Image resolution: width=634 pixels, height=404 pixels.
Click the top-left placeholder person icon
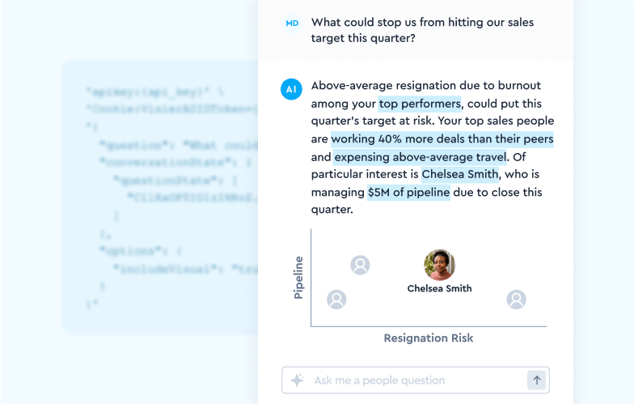pos(360,265)
